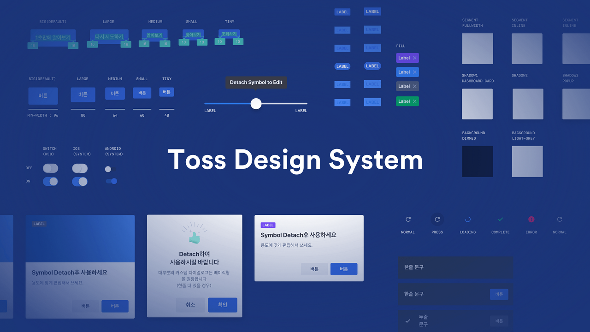This screenshot has height=332, width=590.
Task: Click the BACKGROUND LIGHT-GREY swatch
Action: click(x=527, y=161)
